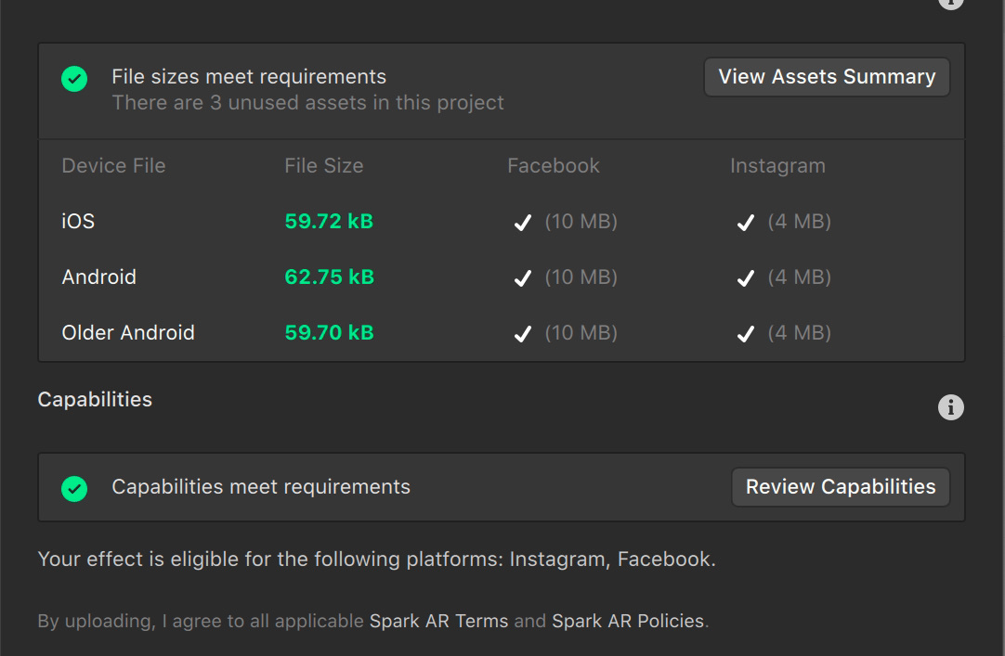Click the View Assets Summary button
The image size is (1005, 656).
827,77
